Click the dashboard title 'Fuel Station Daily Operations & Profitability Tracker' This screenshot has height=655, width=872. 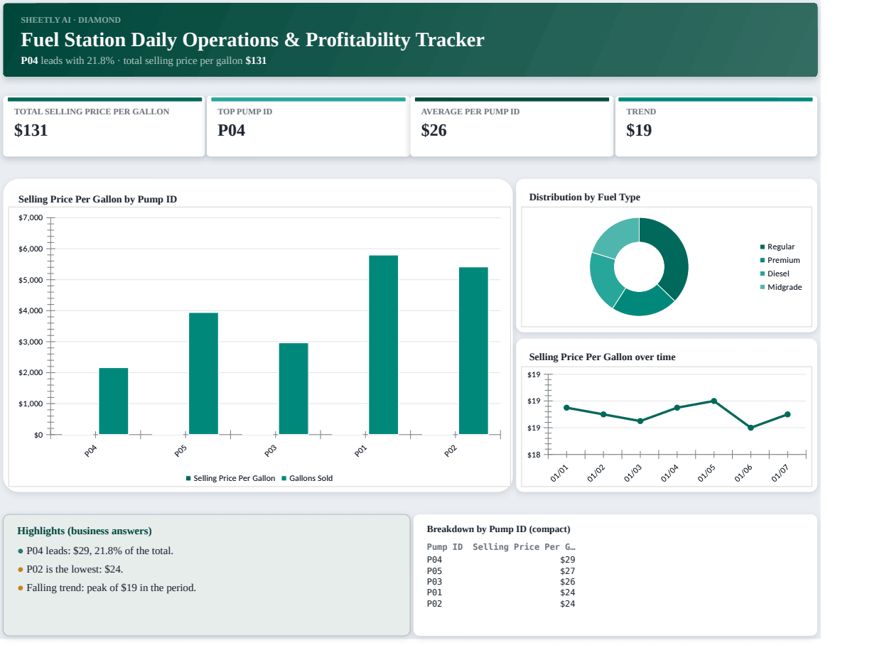point(252,40)
